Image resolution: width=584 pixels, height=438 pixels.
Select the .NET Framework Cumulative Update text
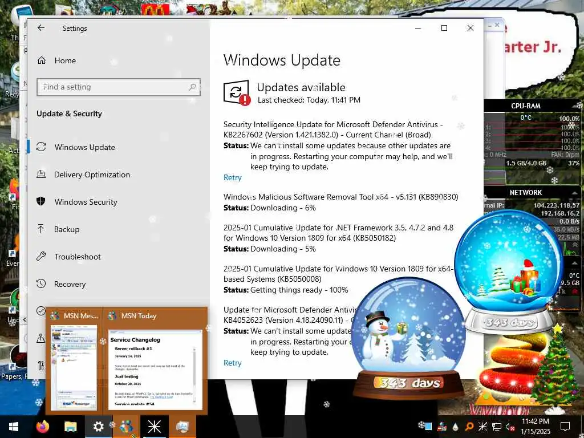pos(338,233)
